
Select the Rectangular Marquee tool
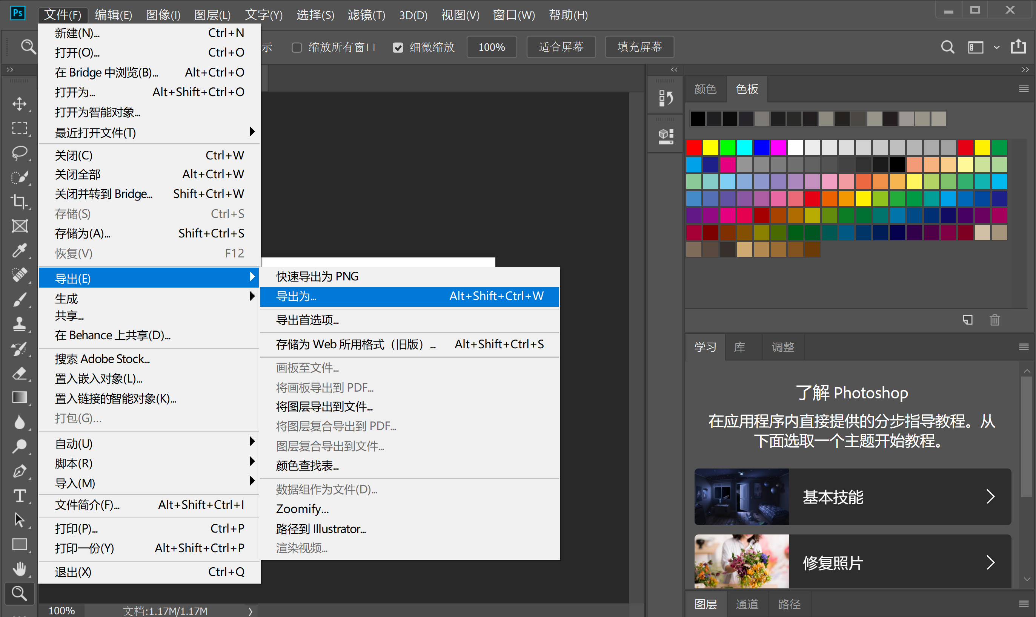(20, 128)
